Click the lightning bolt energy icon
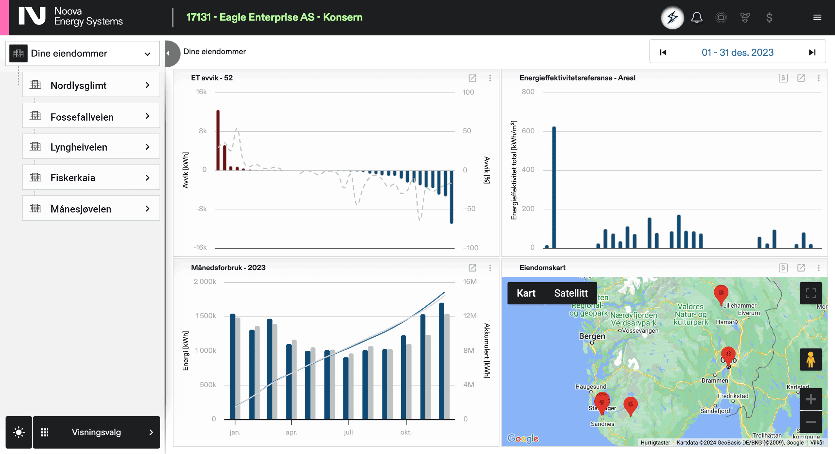Screen dimensions: 835x454 672,18
